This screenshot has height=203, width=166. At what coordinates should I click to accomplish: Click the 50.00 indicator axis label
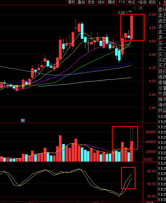(152, 184)
